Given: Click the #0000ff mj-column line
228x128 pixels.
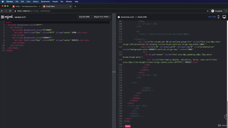Looking at the screenshot, I should click(x=32, y=38).
